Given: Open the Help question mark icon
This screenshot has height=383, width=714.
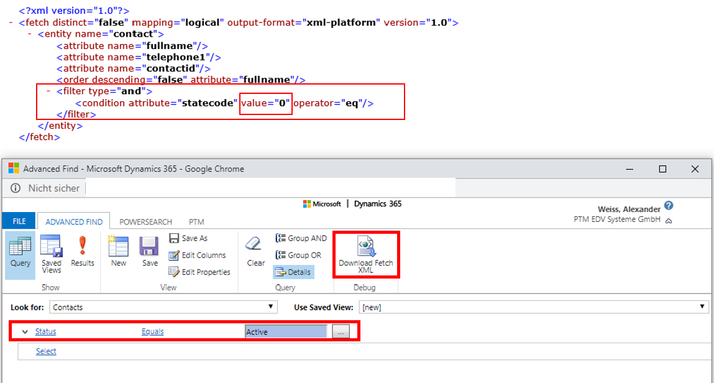Looking at the screenshot, I should click(x=669, y=205).
